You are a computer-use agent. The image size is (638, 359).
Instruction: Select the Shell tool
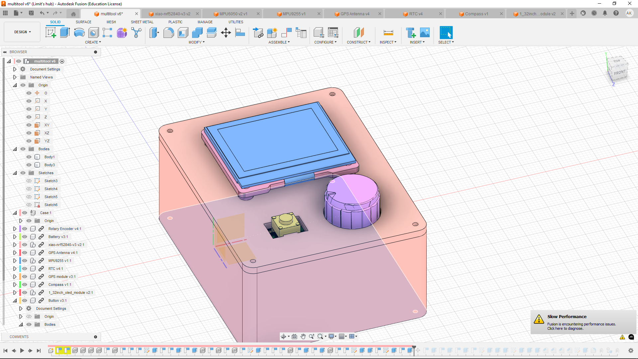(183, 33)
